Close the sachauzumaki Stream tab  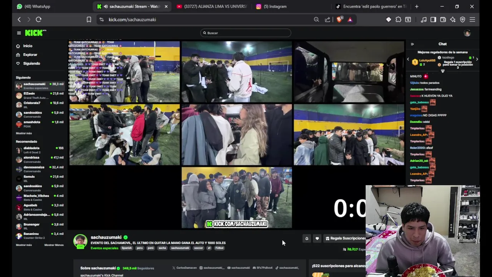(166, 6)
